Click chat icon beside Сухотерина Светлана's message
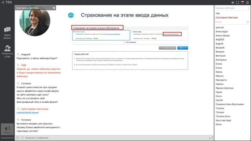 18,109
